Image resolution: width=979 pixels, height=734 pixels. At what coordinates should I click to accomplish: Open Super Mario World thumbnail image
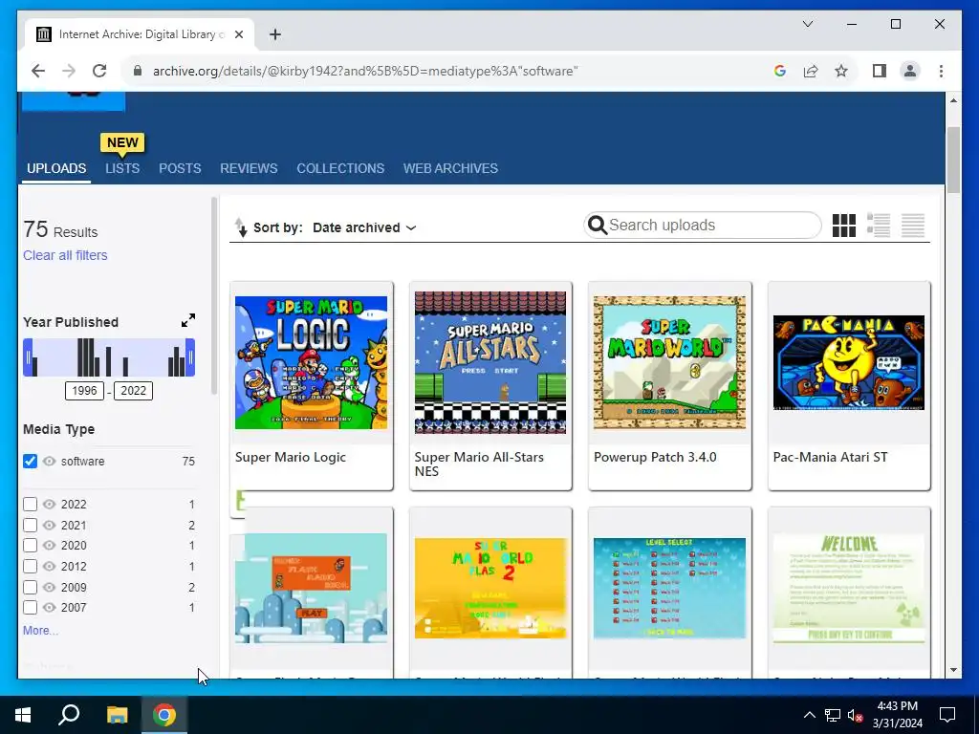[x=669, y=362]
